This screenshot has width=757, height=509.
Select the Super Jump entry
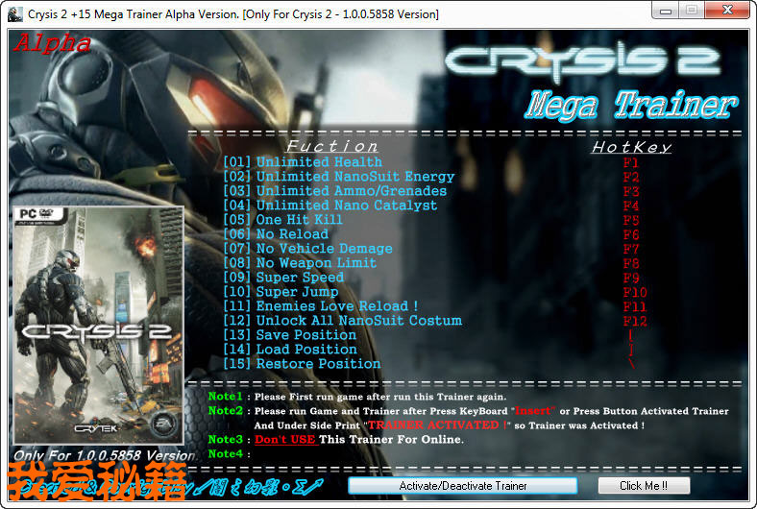pos(281,292)
